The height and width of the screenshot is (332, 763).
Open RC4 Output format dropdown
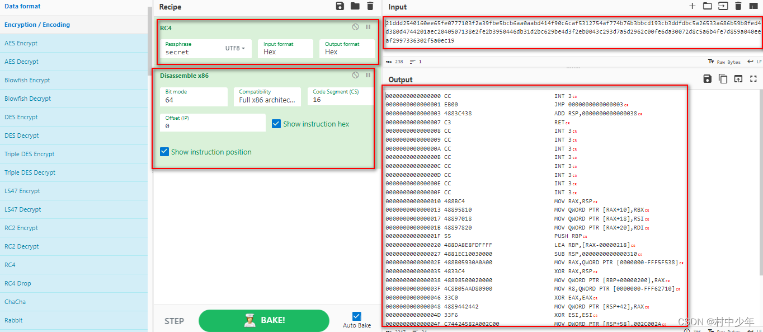(x=347, y=48)
